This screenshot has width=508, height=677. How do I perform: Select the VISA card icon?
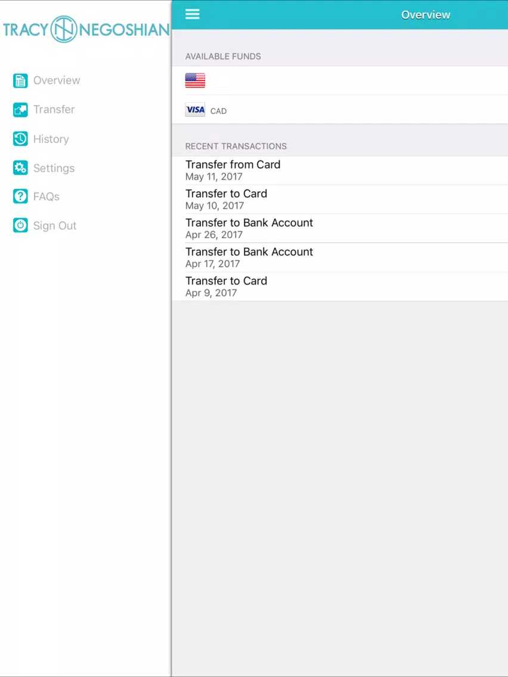pyautogui.click(x=195, y=110)
